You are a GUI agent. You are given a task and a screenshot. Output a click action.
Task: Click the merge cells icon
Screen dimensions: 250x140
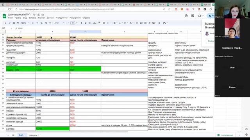click(x=108, y=23)
